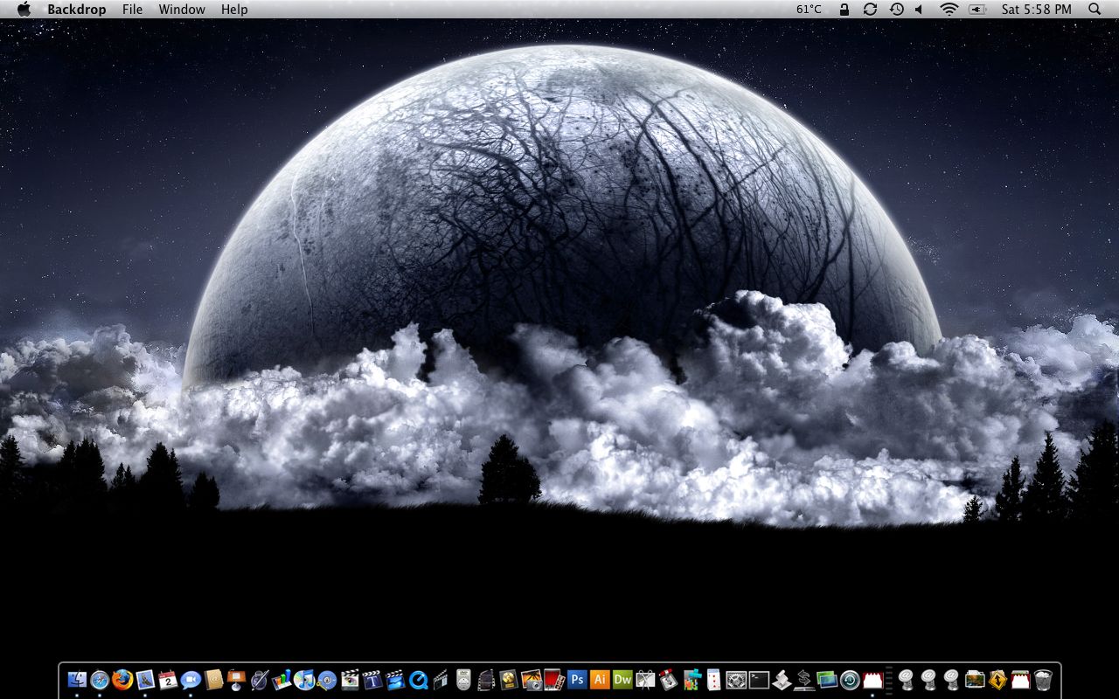Launch Keynote podium icon in Dock
Image resolution: width=1119 pixels, height=699 pixels.
click(x=236, y=679)
